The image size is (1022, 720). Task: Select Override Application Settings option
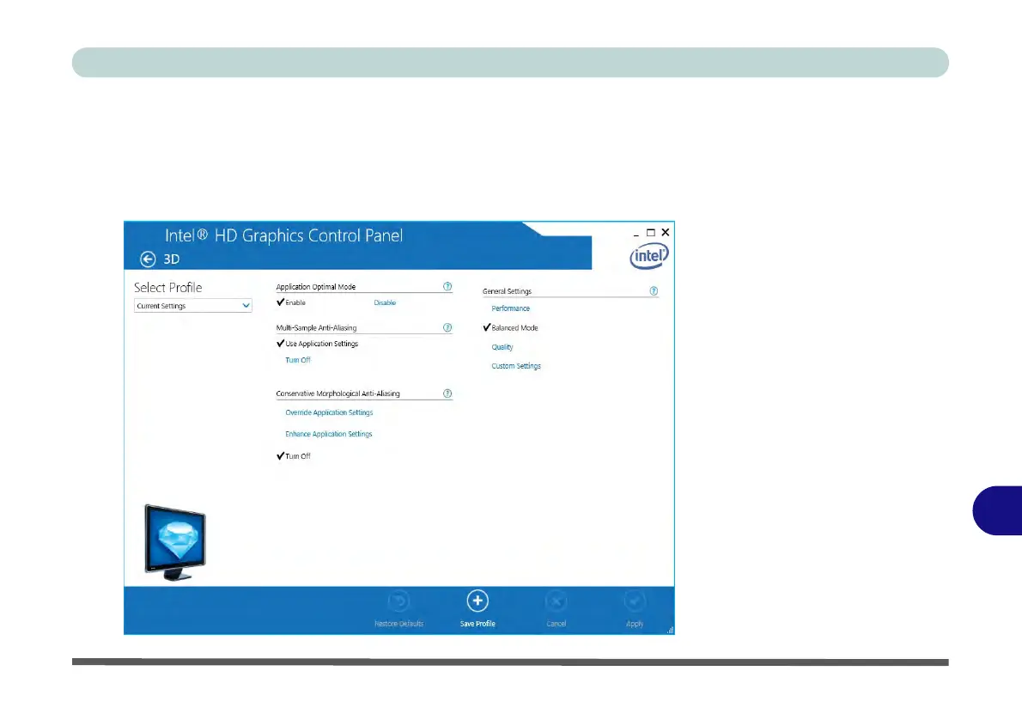pos(329,412)
